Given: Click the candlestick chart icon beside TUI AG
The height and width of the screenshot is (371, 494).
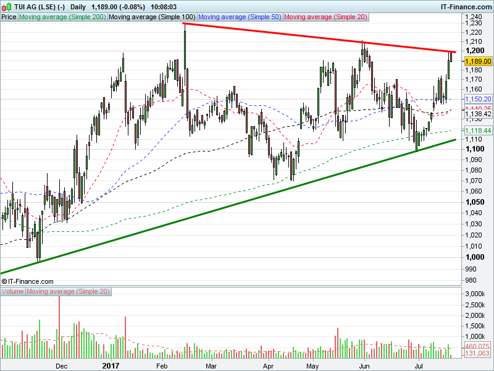Looking at the screenshot, I should (x=6, y=7).
